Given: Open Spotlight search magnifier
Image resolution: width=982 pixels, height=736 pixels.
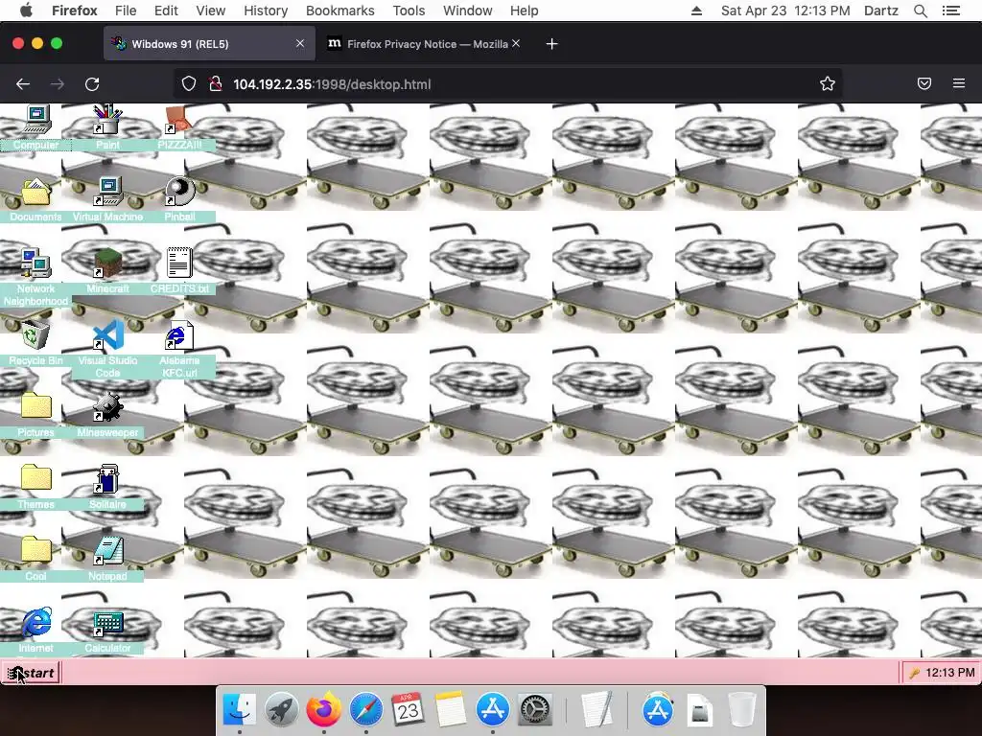Looking at the screenshot, I should pyautogui.click(x=921, y=11).
